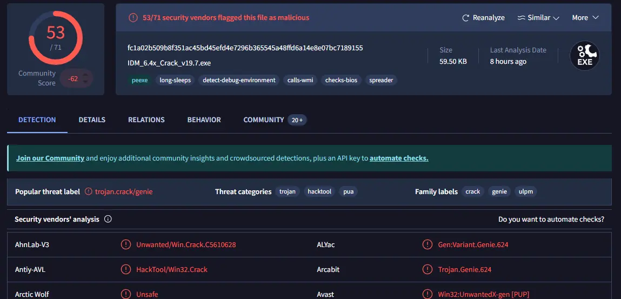Click the alert icon beside Gen:Variant.Genie.624
Screen dimensions: 621x299
(x=428, y=245)
